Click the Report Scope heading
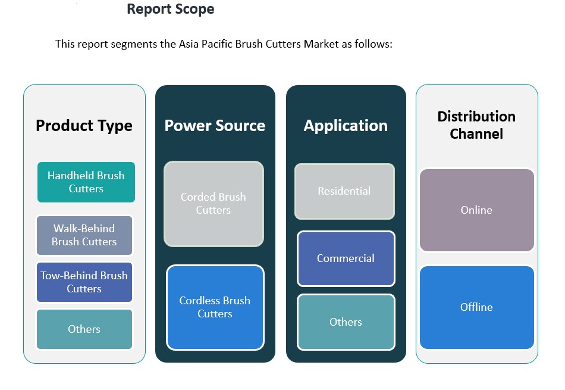 (x=171, y=10)
